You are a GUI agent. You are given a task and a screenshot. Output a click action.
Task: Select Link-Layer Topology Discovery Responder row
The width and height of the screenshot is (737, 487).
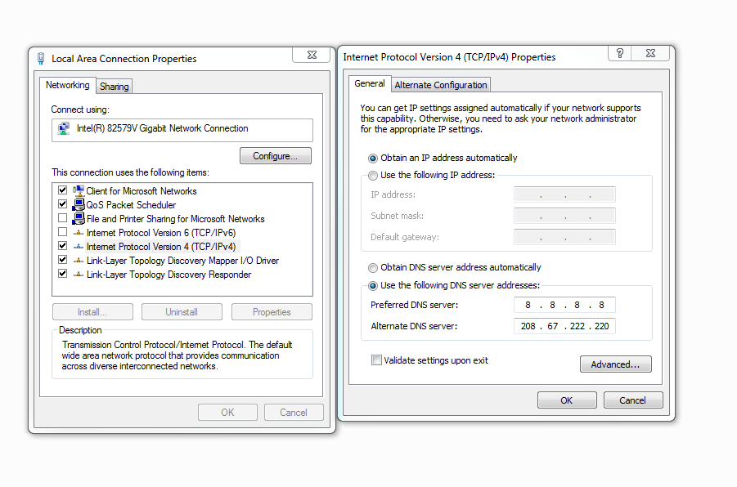pos(169,275)
